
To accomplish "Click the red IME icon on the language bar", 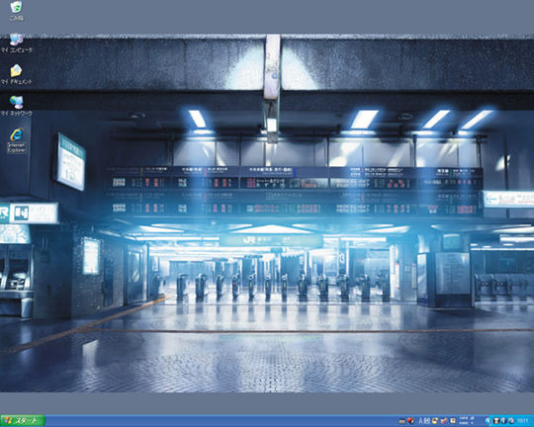I will tap(410, 420).
